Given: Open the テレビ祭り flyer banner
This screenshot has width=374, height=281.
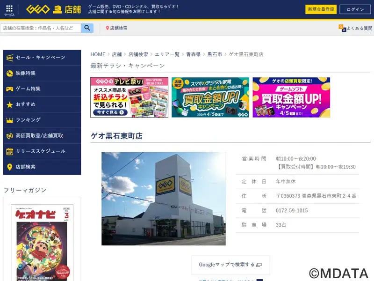Looking at the screenshot, I should click(129, 97).
